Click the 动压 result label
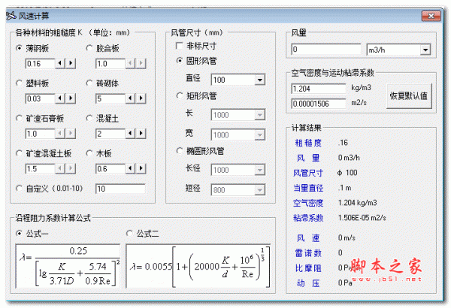The width and height of the screenshot is (451, 308). click(308, 283)
